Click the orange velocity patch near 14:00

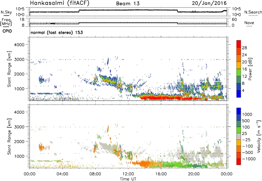click(144, 163)
